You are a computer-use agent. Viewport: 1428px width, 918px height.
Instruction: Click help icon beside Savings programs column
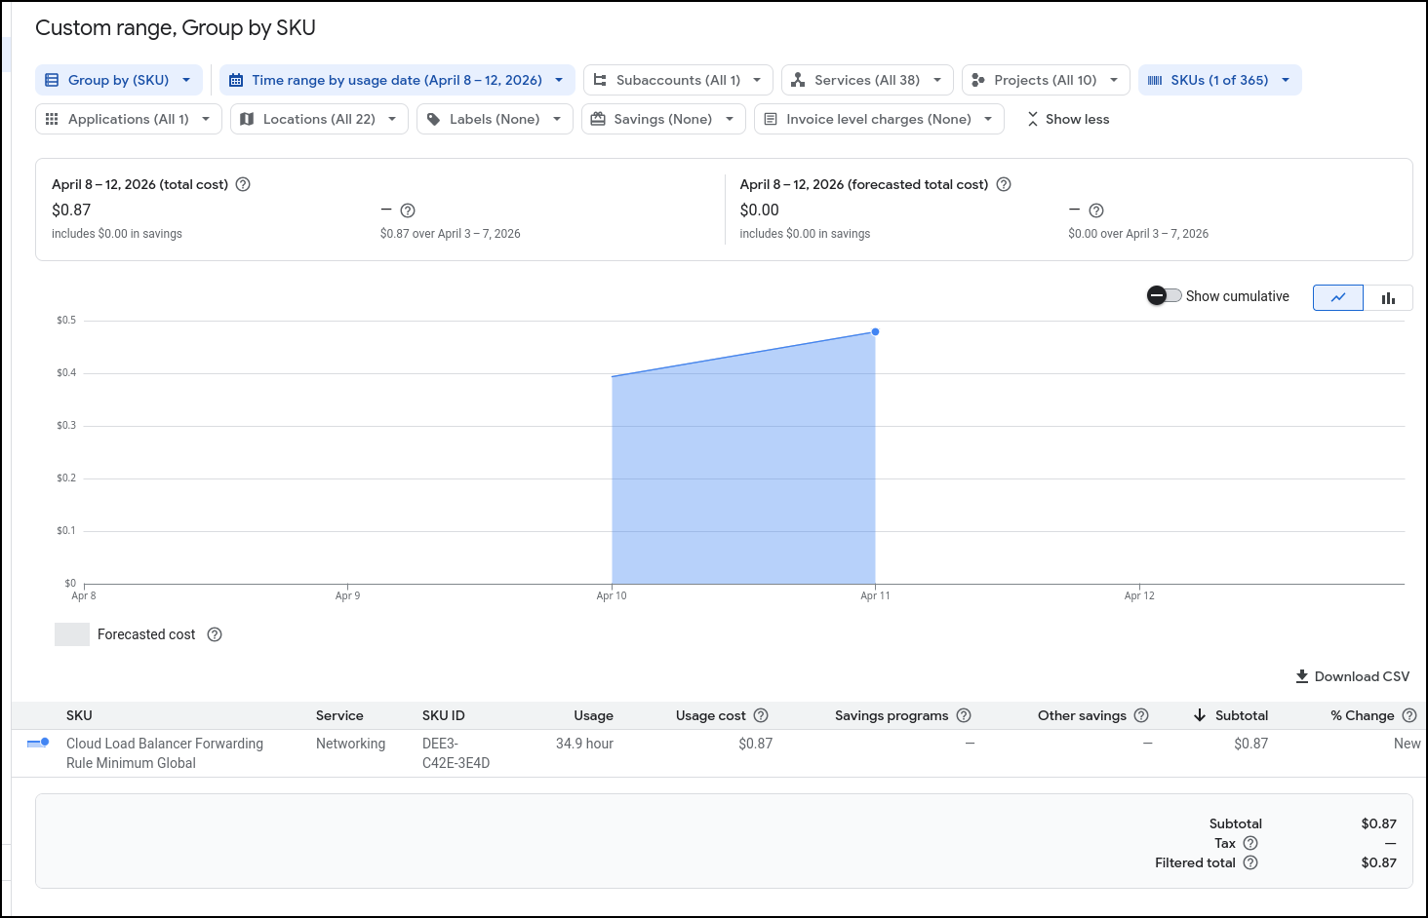tap(964, 715)
